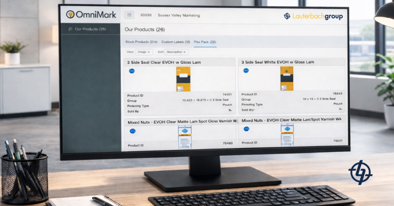
Task: Select the Flex Pack tab
Action: [x=205, y=42]
